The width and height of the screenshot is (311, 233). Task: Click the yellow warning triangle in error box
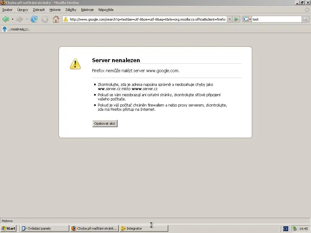75,64
